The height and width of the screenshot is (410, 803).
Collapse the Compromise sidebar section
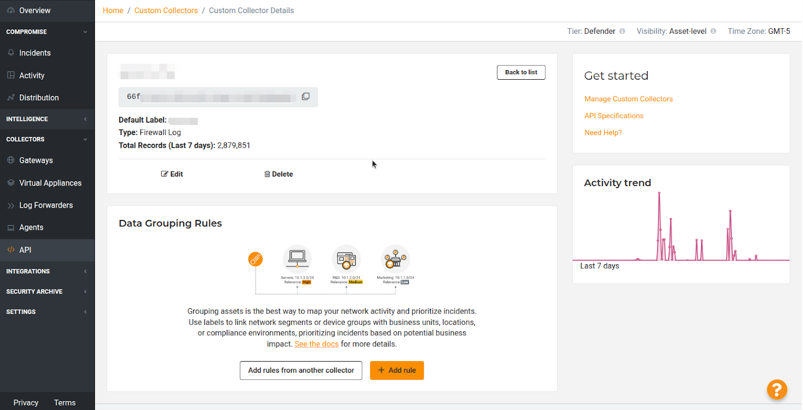[85, 32]
